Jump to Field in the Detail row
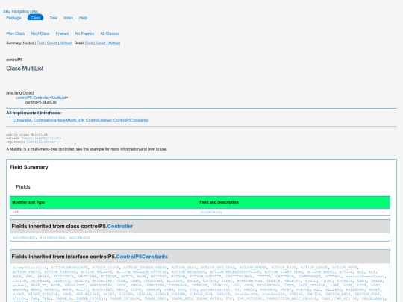 tap(89, 43)
